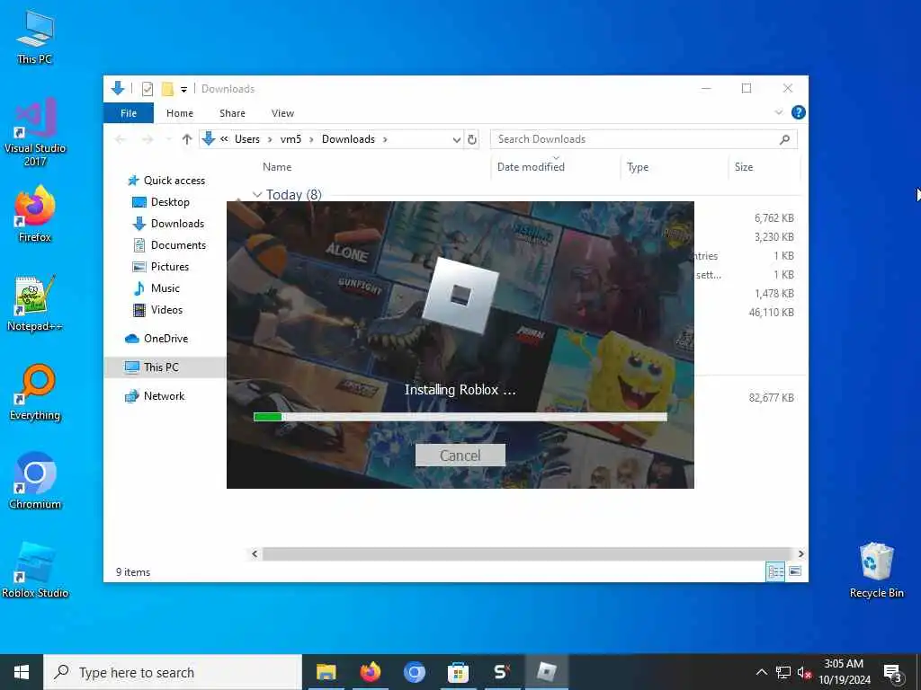Switch to details view layout
The image size is (921, 690).
click(x=775, y=571)
